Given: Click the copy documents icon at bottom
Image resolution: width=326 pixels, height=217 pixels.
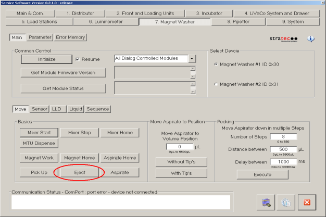Looking at the screenshot, I should (x=286, y=202).
